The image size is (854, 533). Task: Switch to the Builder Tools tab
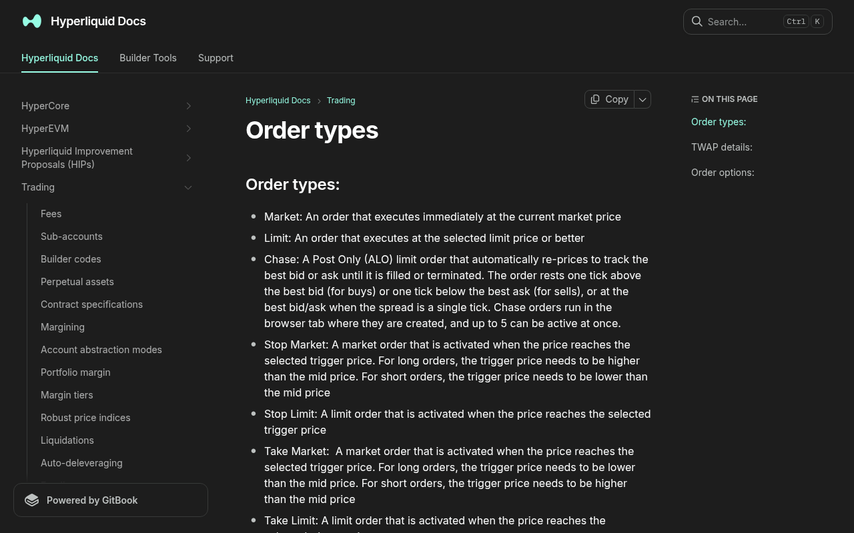coord(148,58)
